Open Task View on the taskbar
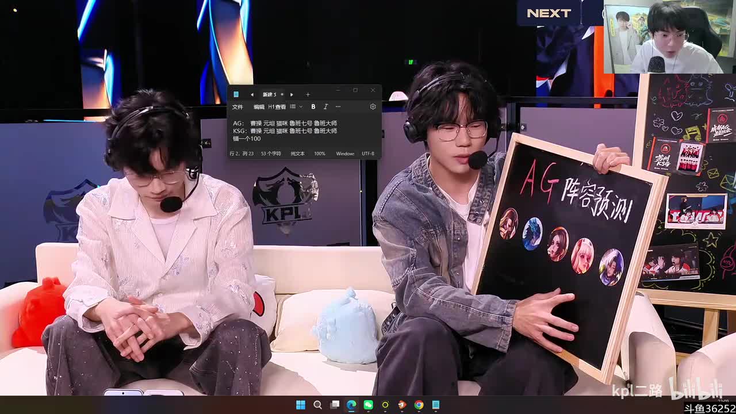 [334, 405]
